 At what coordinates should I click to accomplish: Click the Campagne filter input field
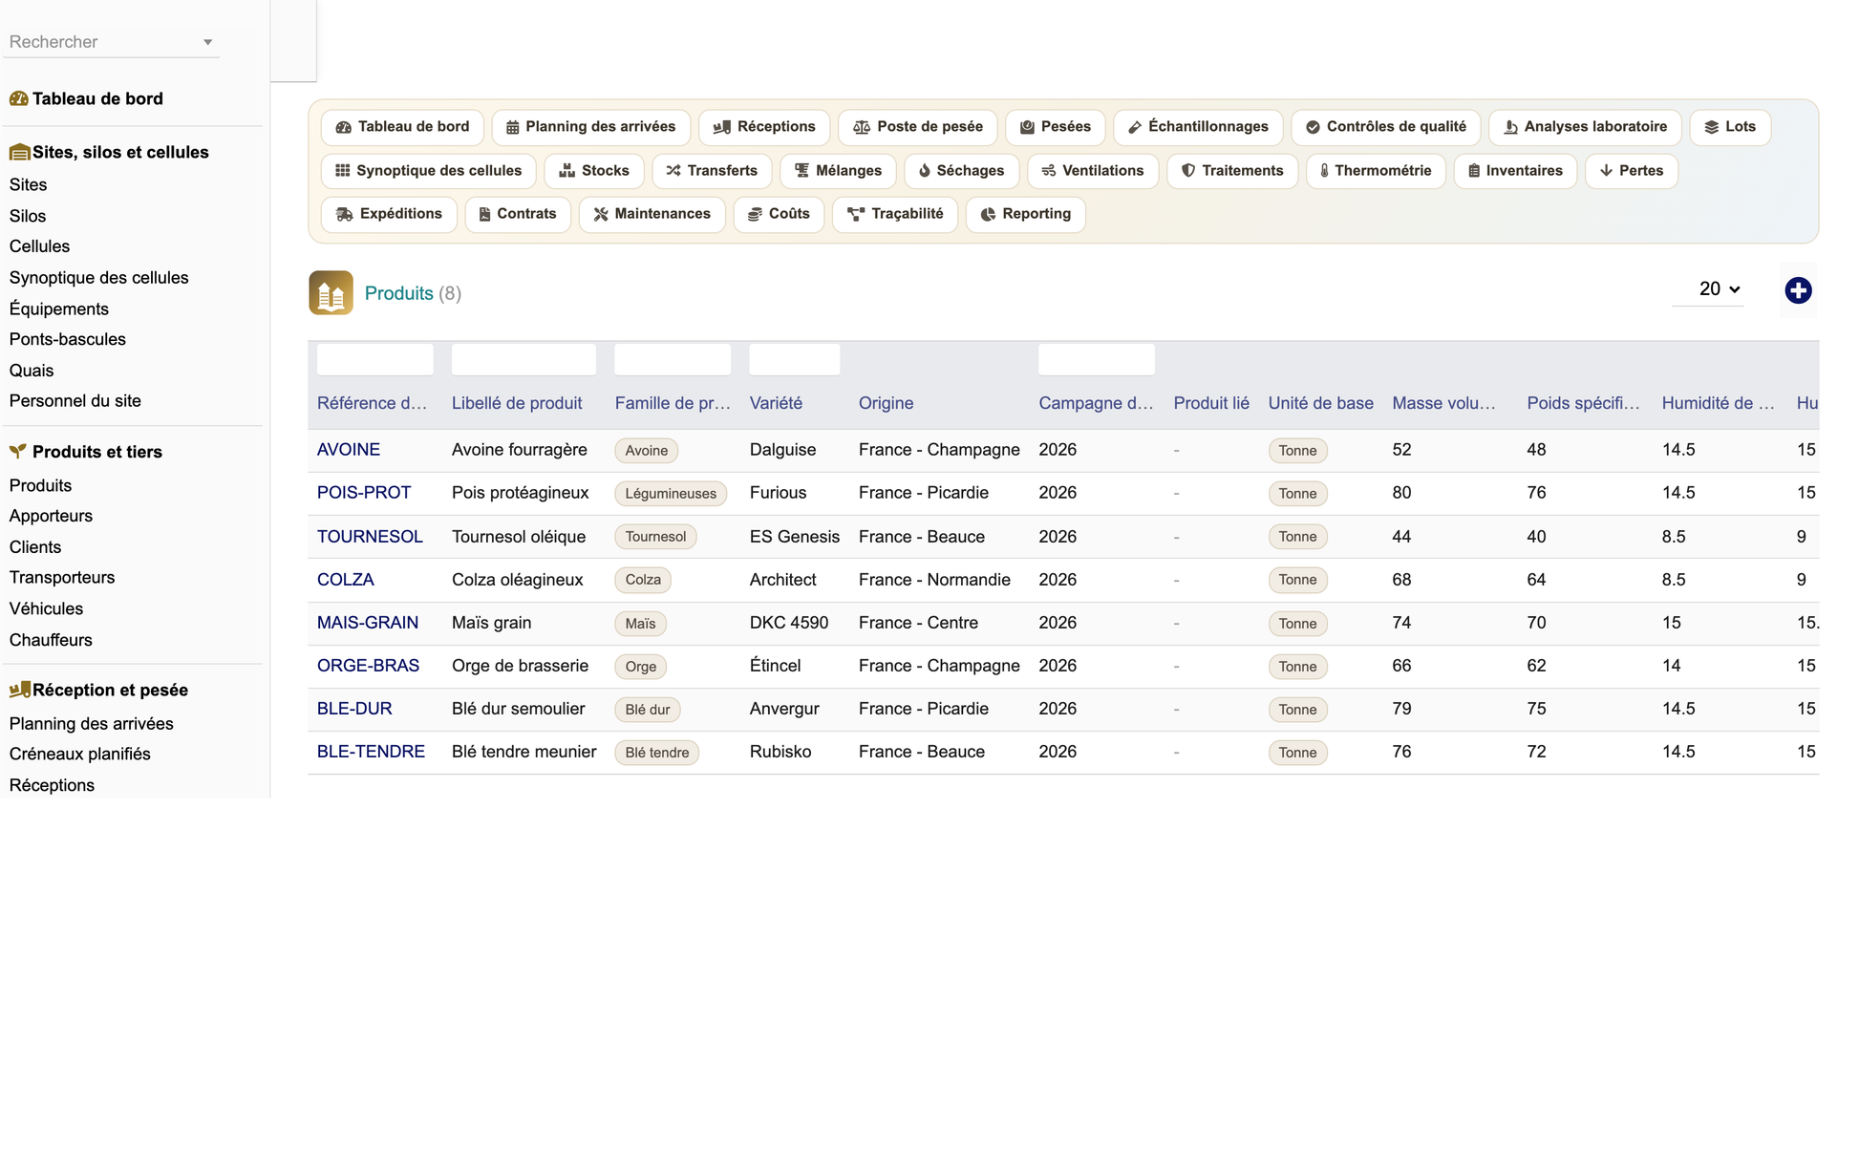(1097, 360)
